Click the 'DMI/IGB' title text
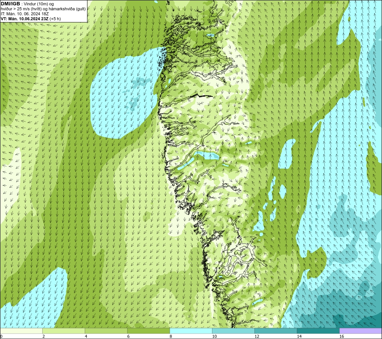Screen dimensions: 382x339 [x=10, y=4]
